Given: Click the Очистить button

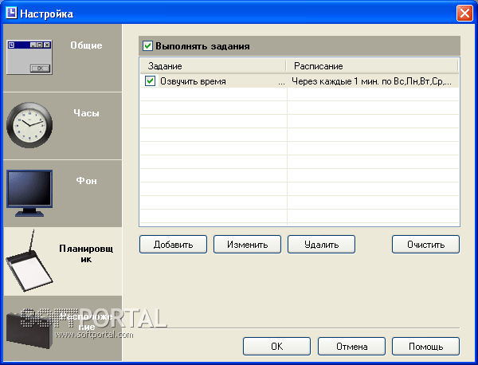Looking at the screenshot, I should coord(425,244).
